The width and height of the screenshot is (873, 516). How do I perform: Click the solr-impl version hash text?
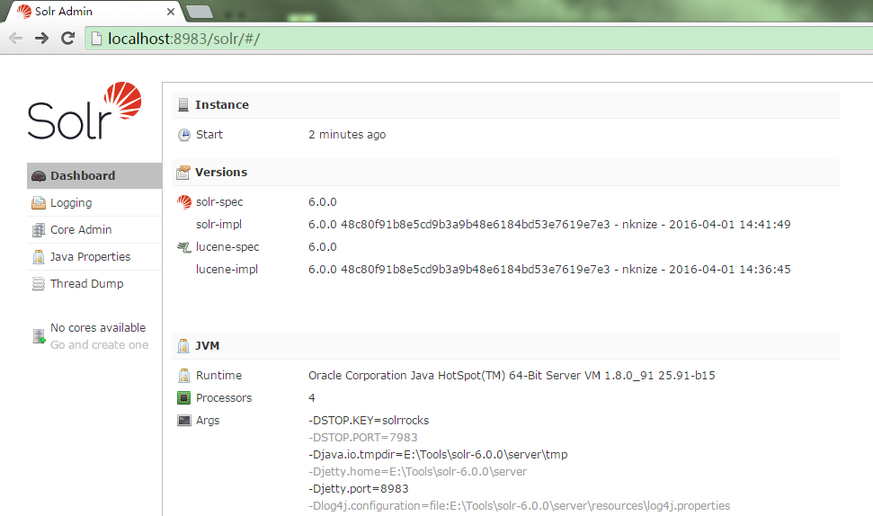(x=549, y=225)
